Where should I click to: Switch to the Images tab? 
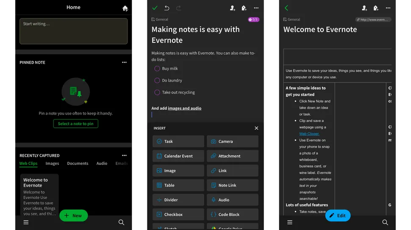click(52, 163)
